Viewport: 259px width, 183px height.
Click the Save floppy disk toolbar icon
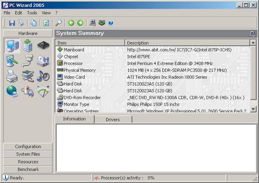(12, 23)
